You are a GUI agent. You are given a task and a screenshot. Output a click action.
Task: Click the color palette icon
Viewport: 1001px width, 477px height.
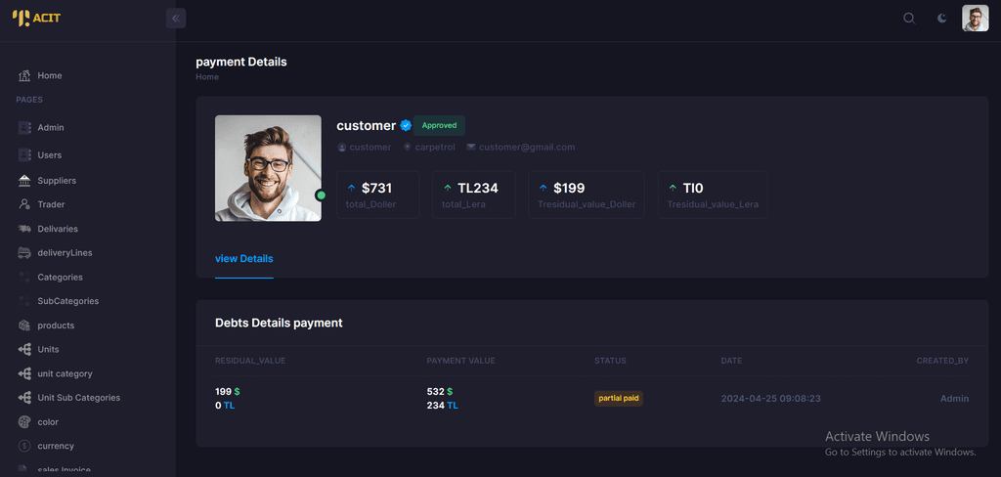click(24, 422)
